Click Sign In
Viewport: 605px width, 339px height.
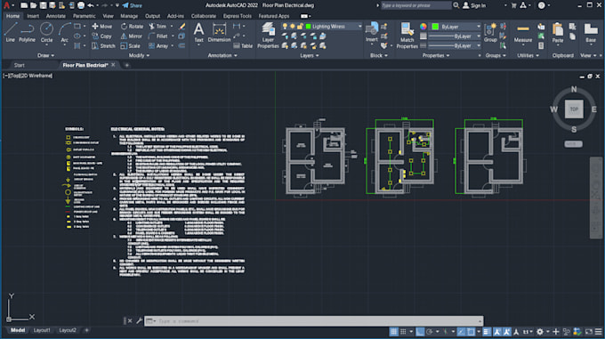[474, 5]
